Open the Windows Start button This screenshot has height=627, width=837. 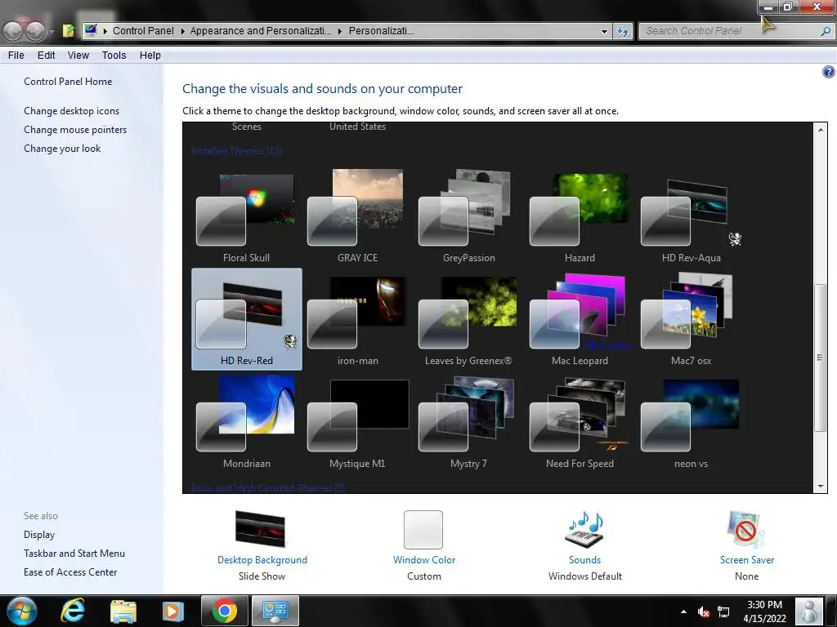[21, 611]
